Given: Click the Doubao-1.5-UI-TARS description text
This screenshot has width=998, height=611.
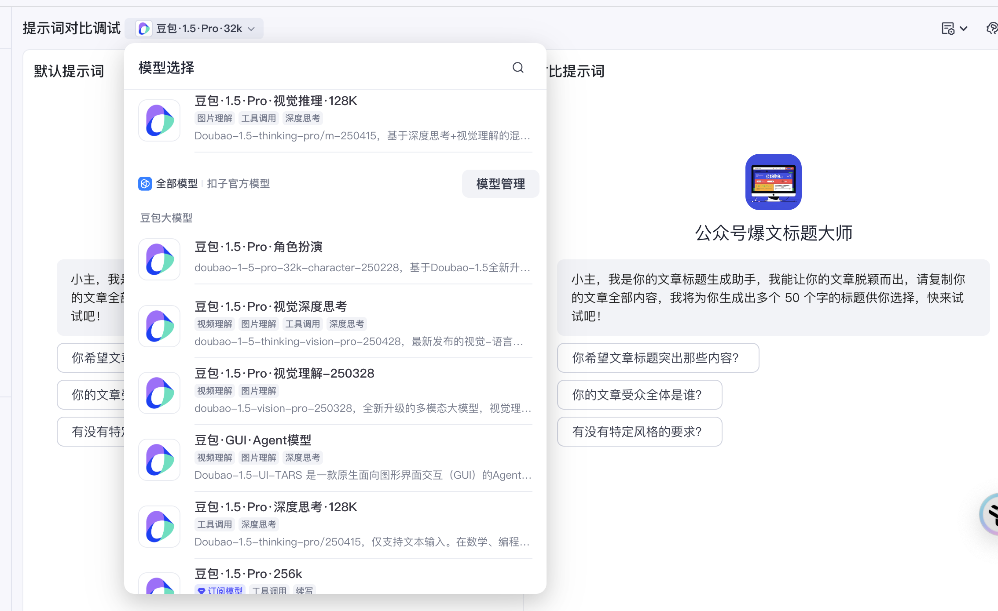Looking at the screenshot, I should [x=363, y=475].
